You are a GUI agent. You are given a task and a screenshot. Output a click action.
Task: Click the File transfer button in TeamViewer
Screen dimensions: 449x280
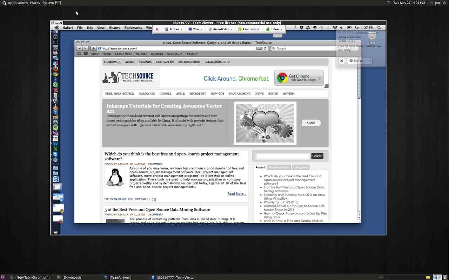(249, 29)
